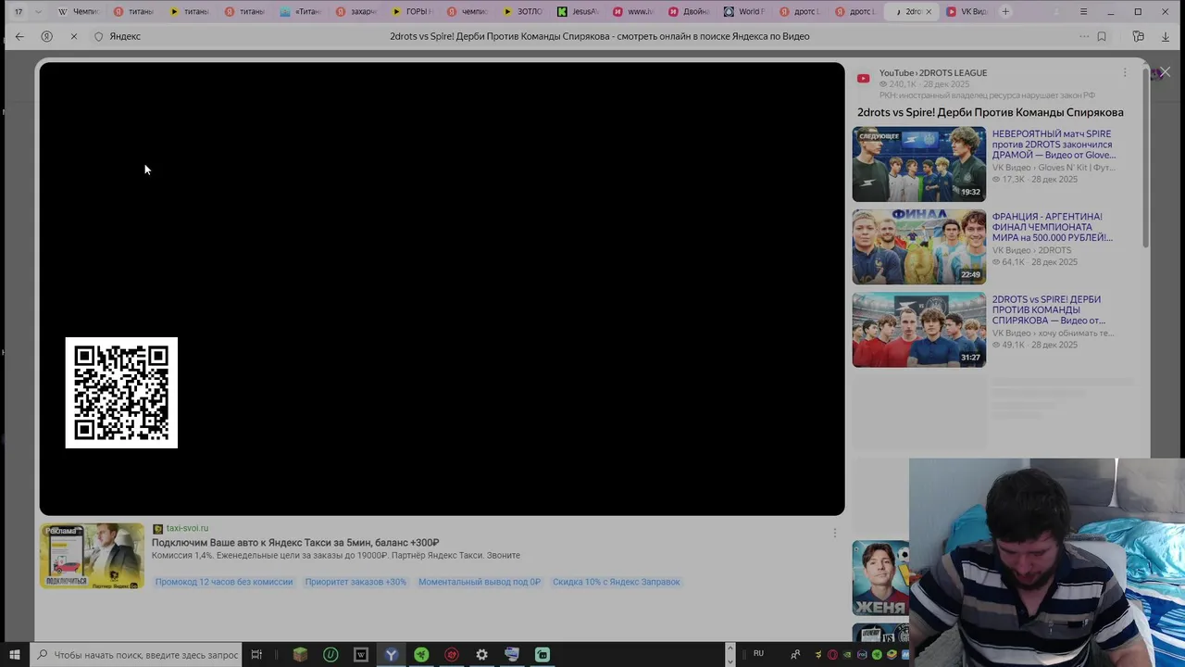Image resolution: width=1185 pixels, height=667 pixels.
Task: Select 'Приоритет заказов +30%' link
Action: (355, 582)
